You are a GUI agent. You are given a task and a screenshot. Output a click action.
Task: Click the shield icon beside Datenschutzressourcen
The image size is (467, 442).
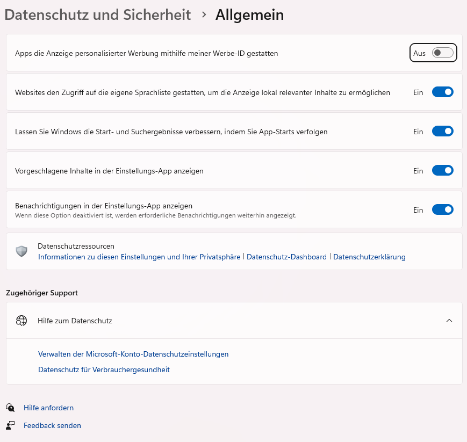tap(21, 251)
